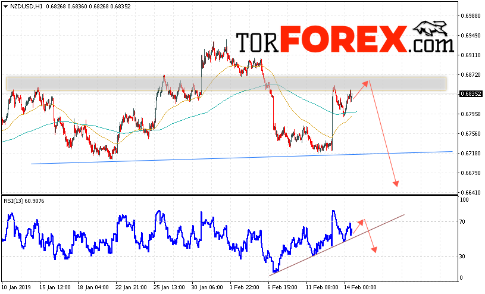Screen dimensions: 485x294
Task: Click the RSI scale value 70
Action: 462,221
